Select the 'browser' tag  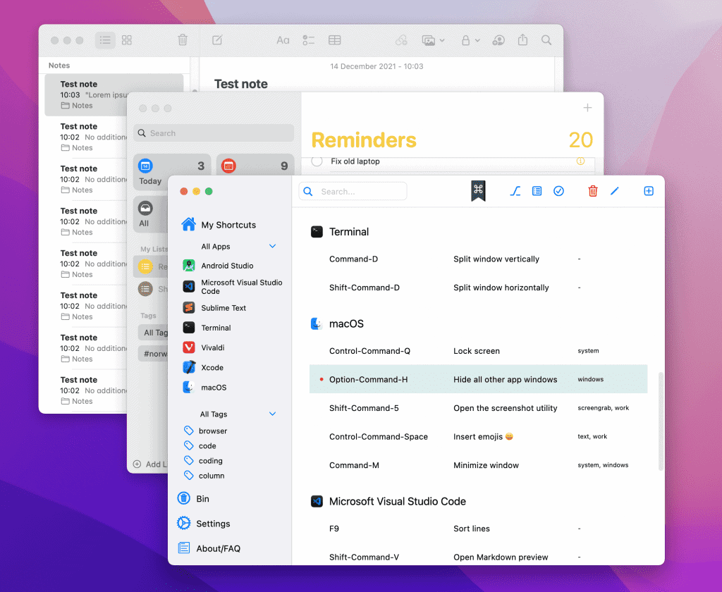coord(212,431)
